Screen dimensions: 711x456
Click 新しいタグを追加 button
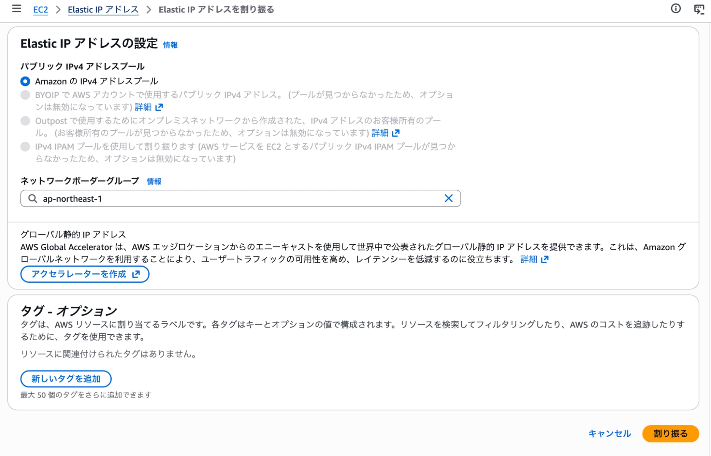click(x=66, y=378)
